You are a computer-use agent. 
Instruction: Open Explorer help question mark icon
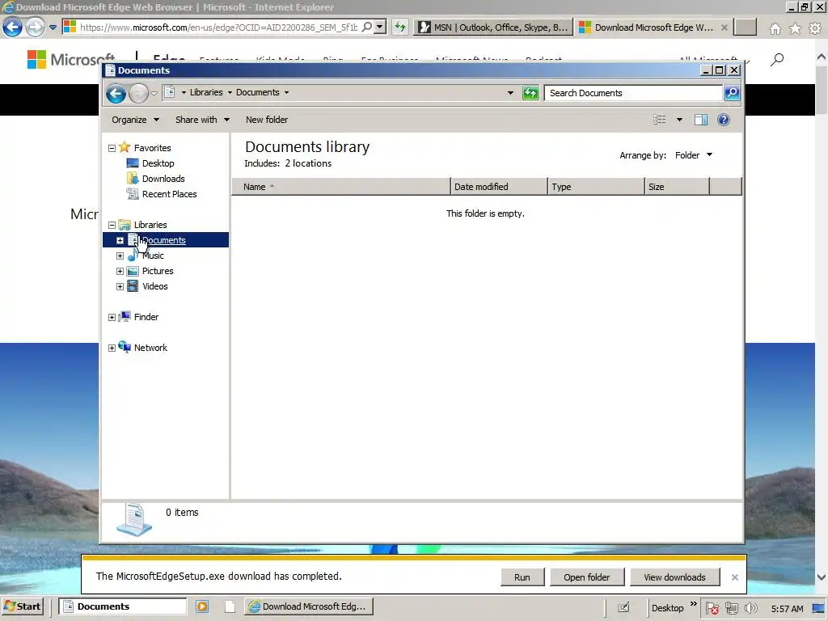(724, 120)
